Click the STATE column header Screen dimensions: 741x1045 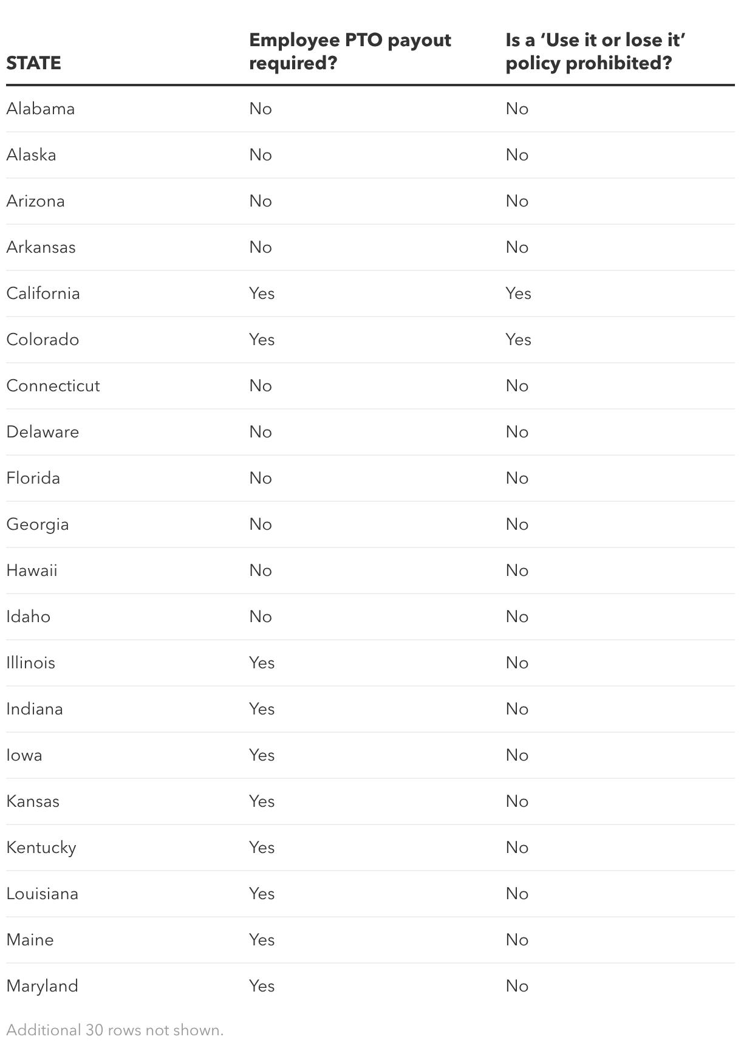[33, 63]
